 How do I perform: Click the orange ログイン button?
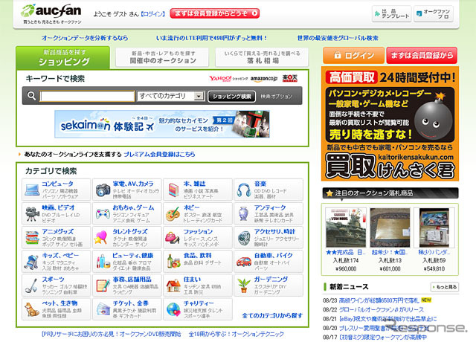(354, 55)
